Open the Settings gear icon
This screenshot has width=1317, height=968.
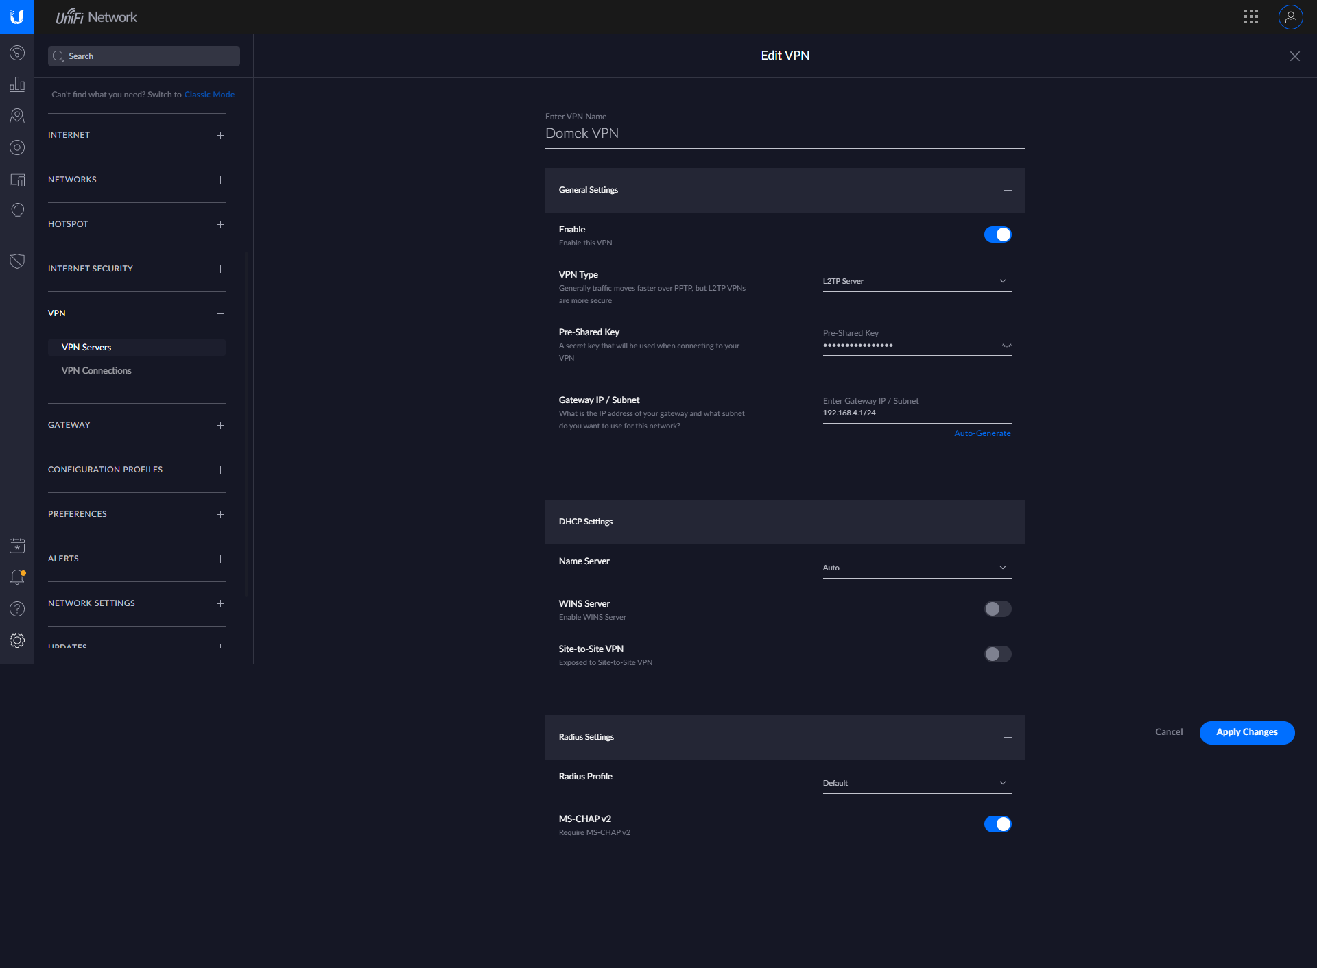(17, 640)
